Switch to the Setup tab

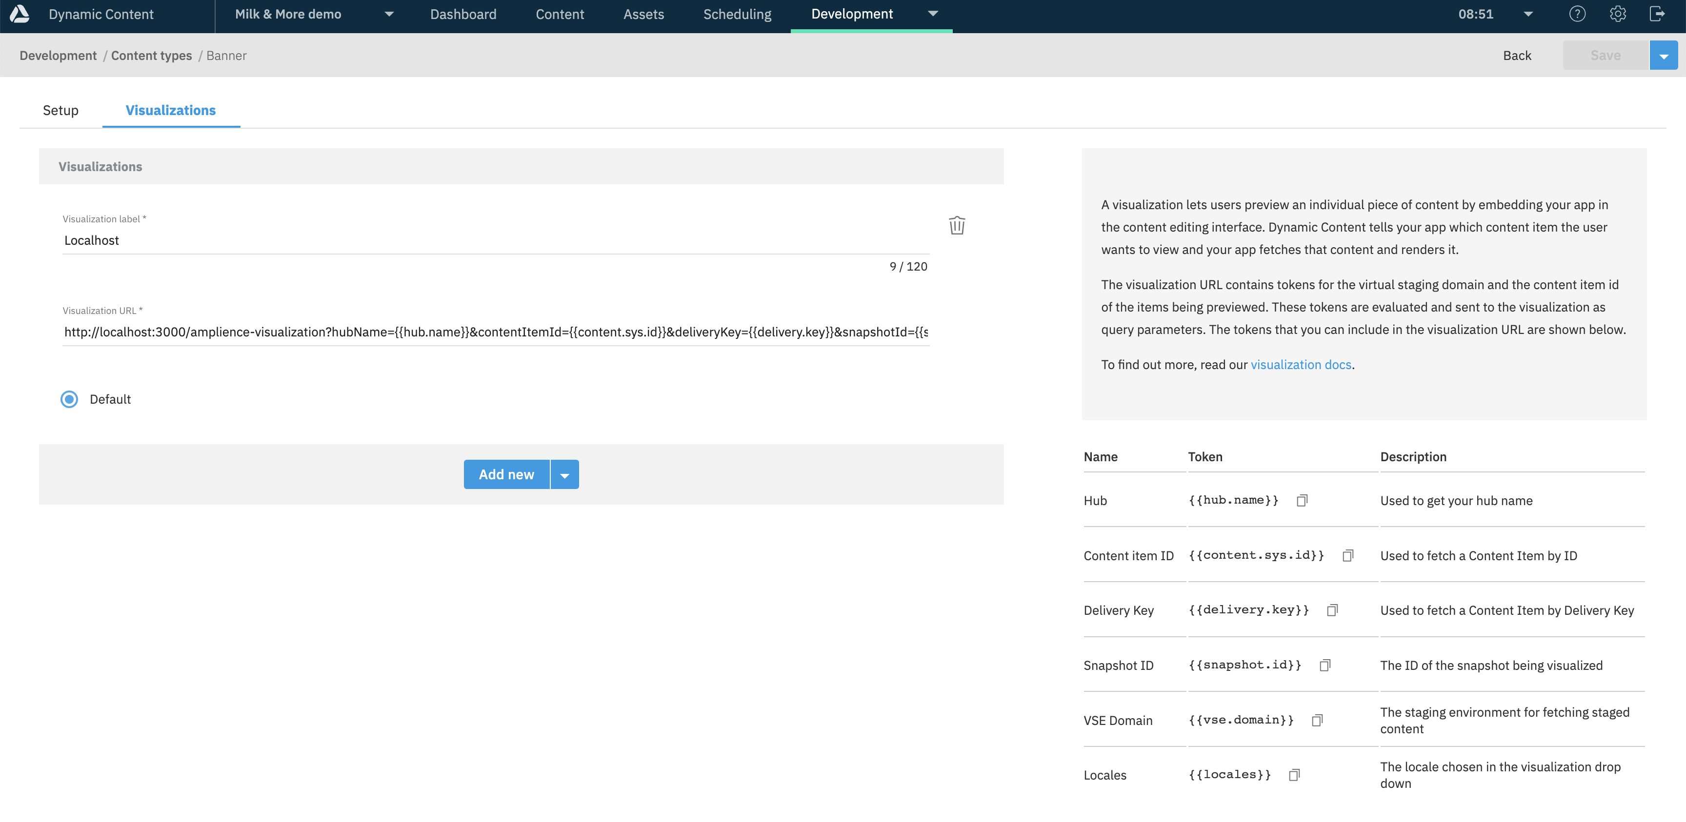60,111
